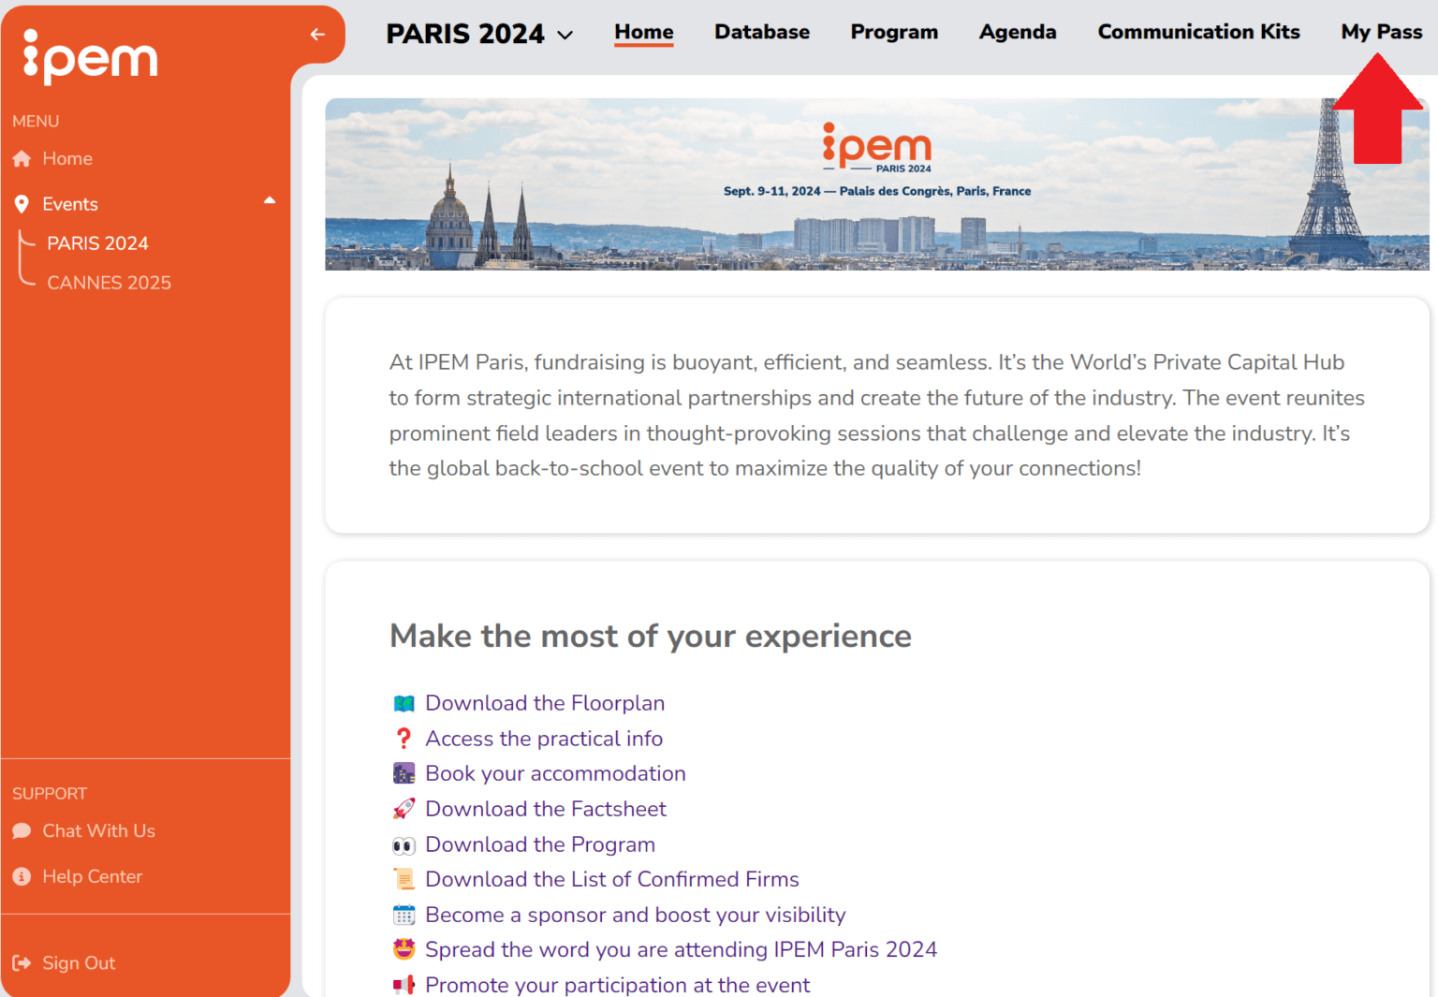1438x997 pixels.
Task: Select PARIS 2024 in the sidebar events list
Action: click(x=97, y=242)
